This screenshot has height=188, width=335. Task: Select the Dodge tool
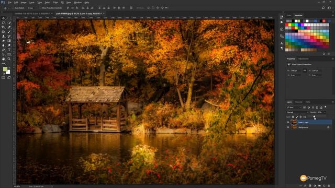click(9, 45)
